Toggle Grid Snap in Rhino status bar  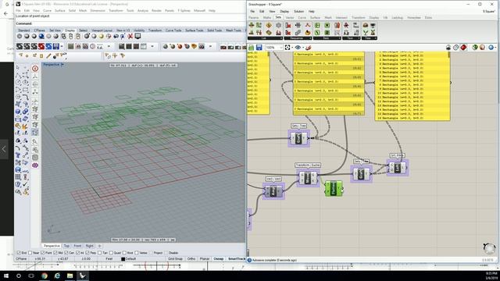pyautogui.click(x=175, y=259)
